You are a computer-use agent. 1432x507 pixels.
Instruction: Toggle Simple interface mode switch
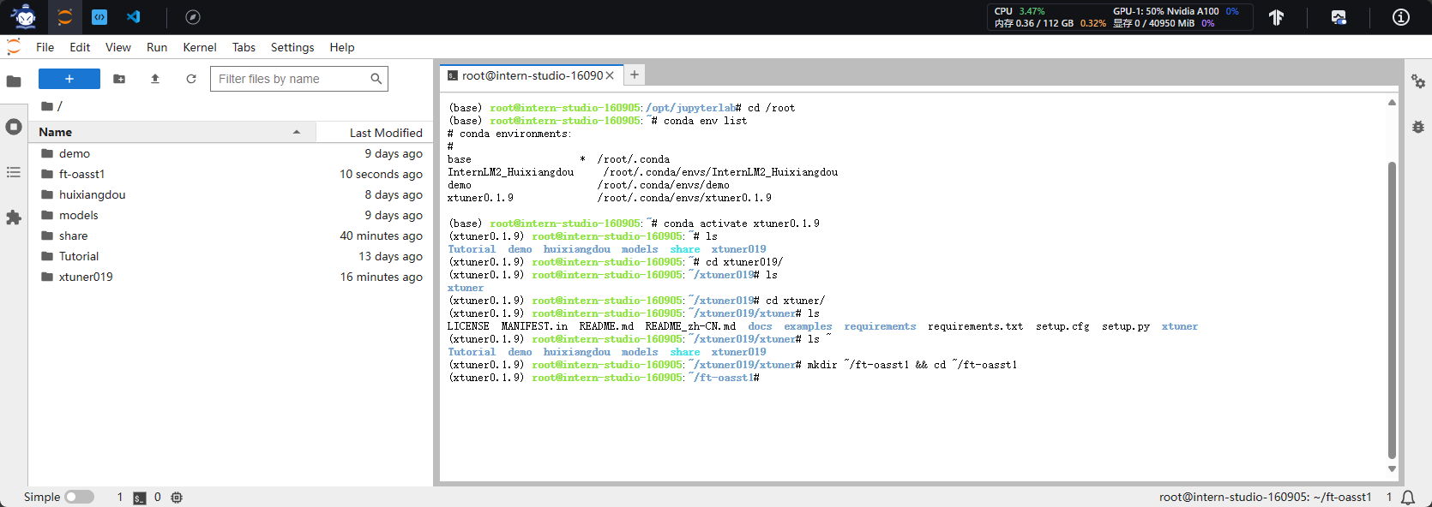tap(79, 497)
